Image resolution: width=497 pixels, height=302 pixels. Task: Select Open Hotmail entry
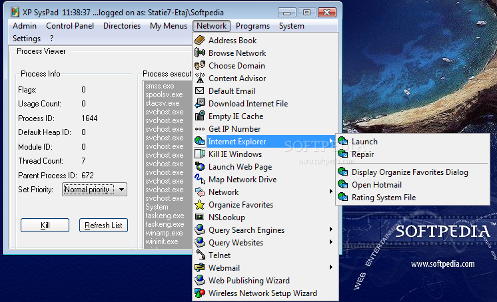(x=412, y=185)
